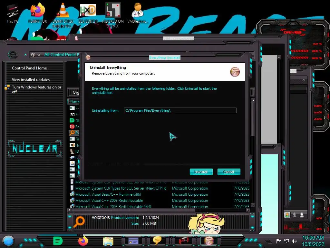Screen dimensions: 330x248
Task: Open the HxD editor desktop shortcut
Action: (88, 13)
